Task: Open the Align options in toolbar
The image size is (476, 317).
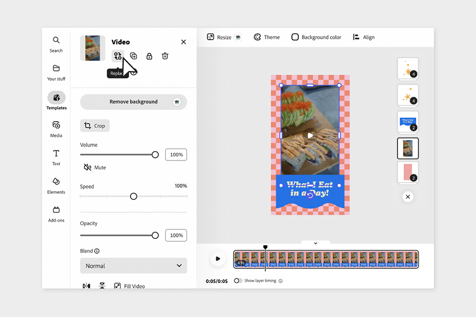Action: pos(363,38)
